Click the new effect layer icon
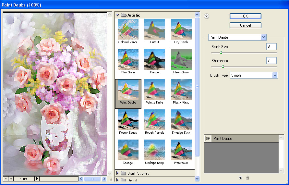Screen dimensions: 289x185 (240, 178)
